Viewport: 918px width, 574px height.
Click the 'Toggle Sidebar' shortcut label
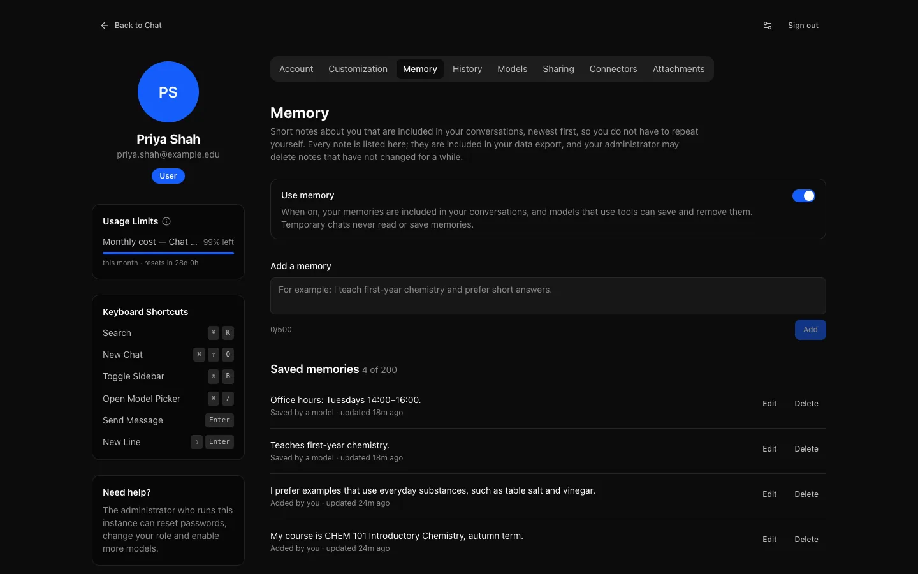[133, 376]
